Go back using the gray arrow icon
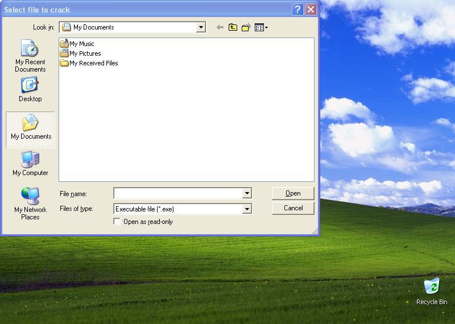The image size is (455, 324). [x=220, y=27]
